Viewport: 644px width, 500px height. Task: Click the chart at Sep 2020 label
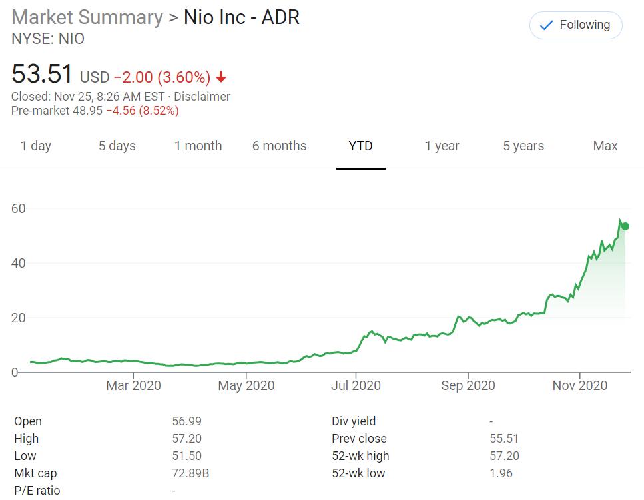tap(469, 385)
